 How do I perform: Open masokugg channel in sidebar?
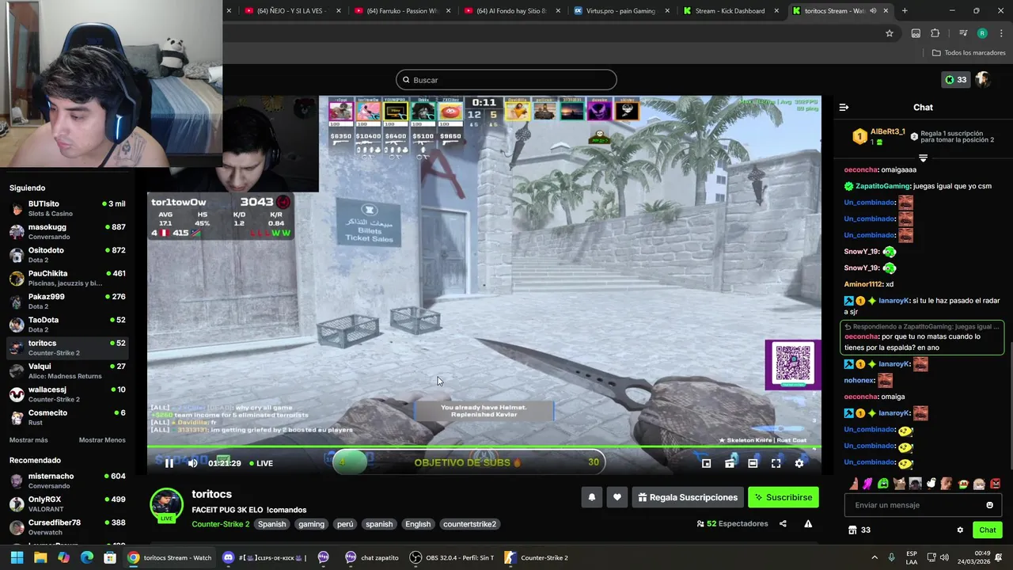[68, 231]
